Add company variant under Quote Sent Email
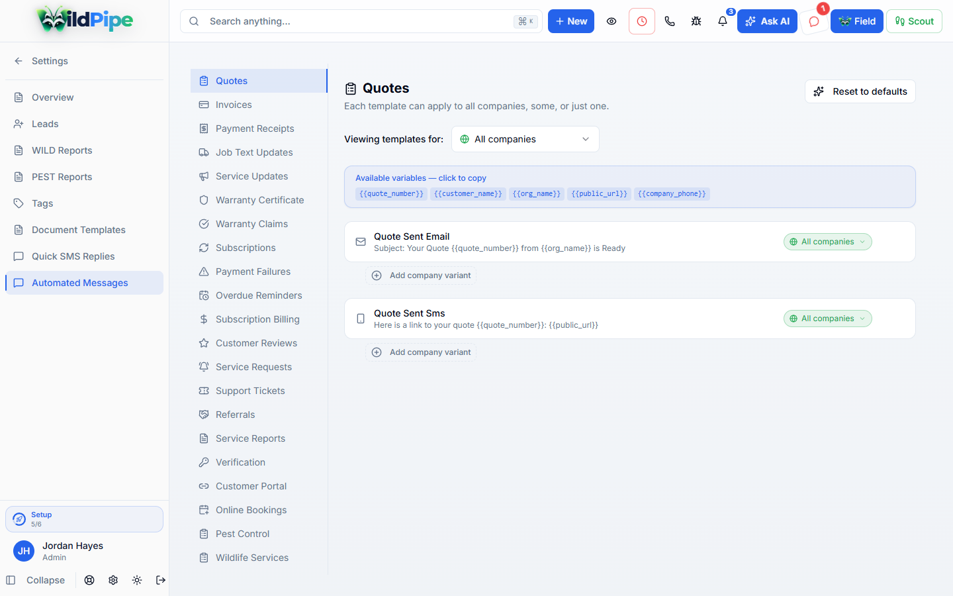The width and height of the screenshot is (953, 596). (421, 275)
